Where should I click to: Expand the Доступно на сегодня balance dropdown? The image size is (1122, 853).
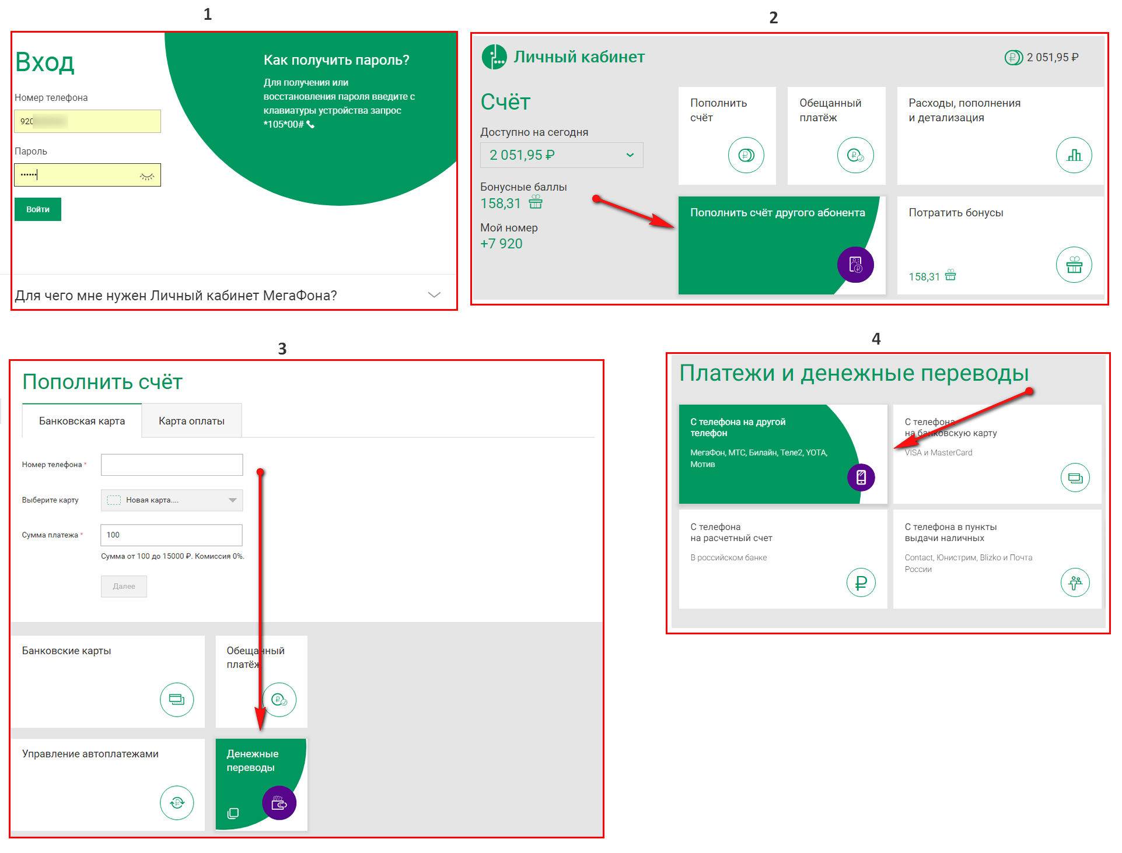tap(630, 155)
